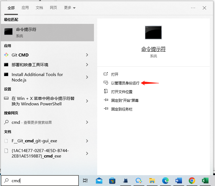
Task: Click the settings icon for Win + X option
Action: click(x=6, y=98)
